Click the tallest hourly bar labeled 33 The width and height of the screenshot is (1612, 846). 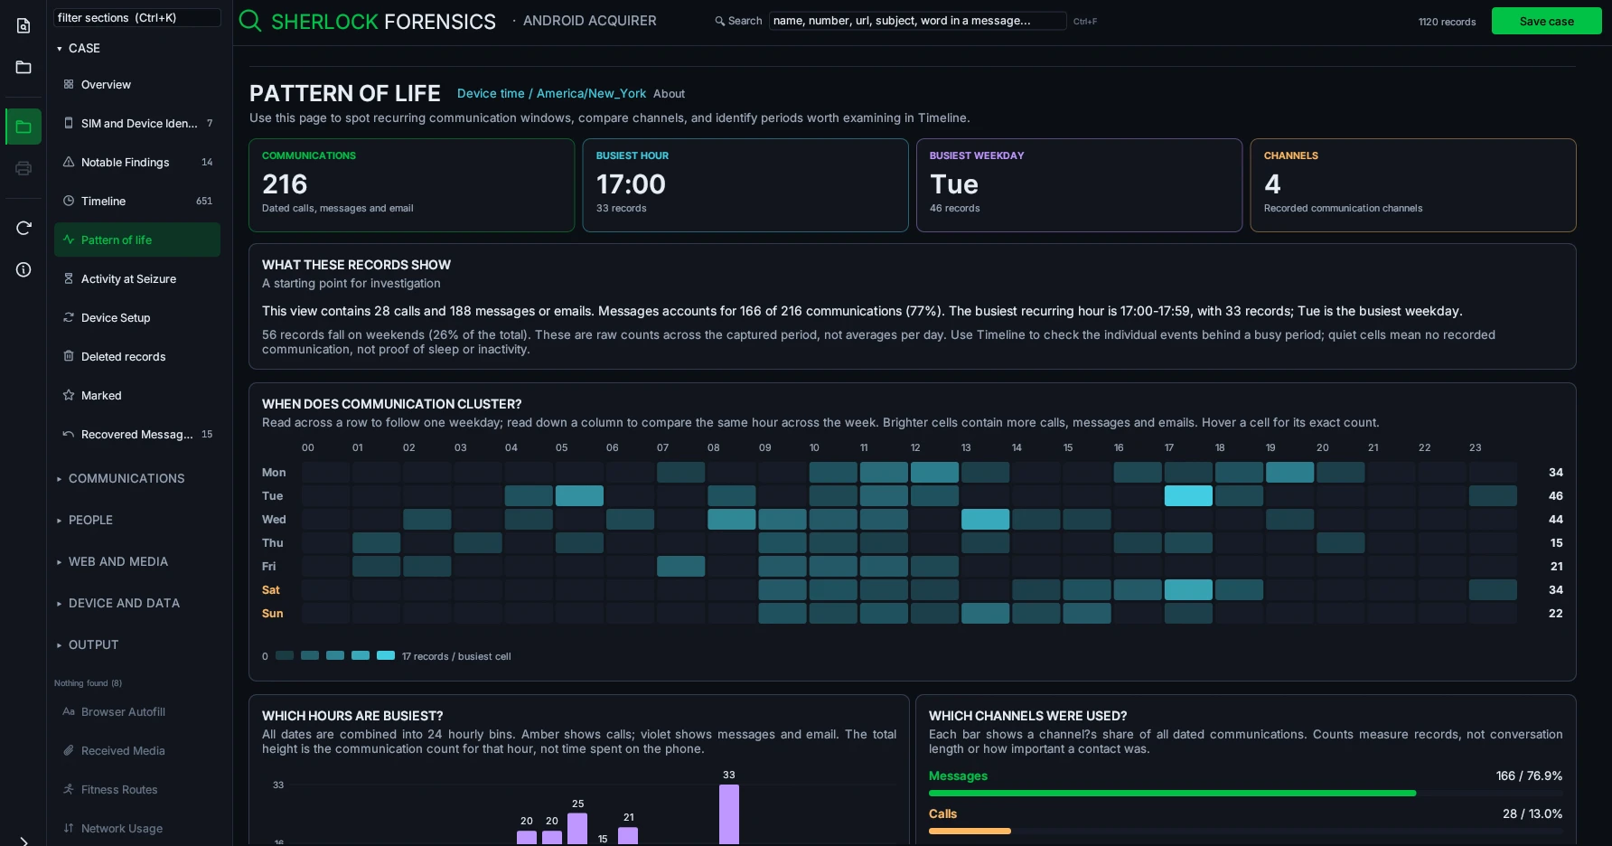(x=729, y=814)
